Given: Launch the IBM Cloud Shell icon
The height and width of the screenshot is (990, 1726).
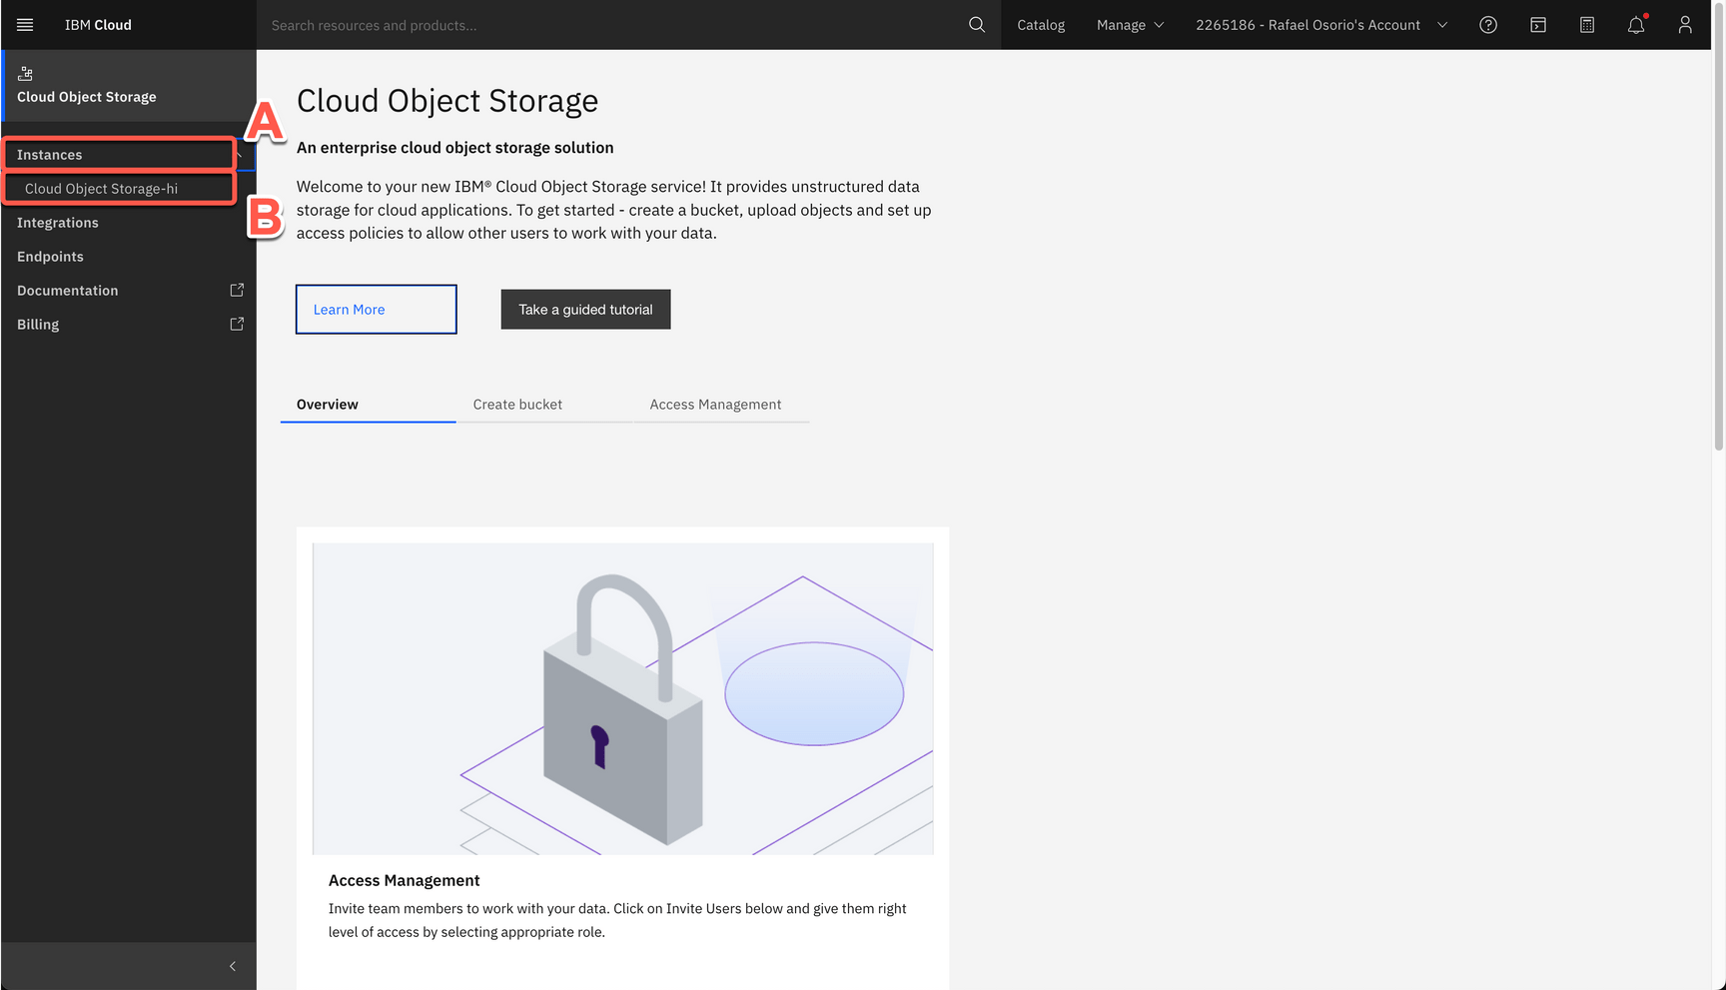Looking at the screenshot, I should coord(1537,25).
